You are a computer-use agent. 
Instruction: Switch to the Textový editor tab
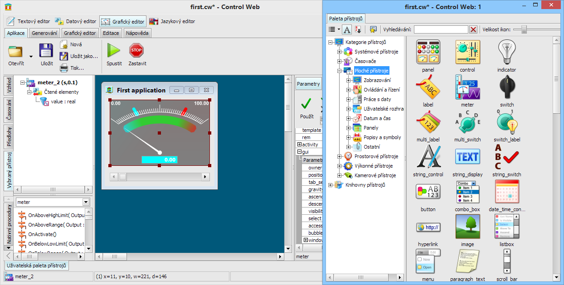click(29, 21)
